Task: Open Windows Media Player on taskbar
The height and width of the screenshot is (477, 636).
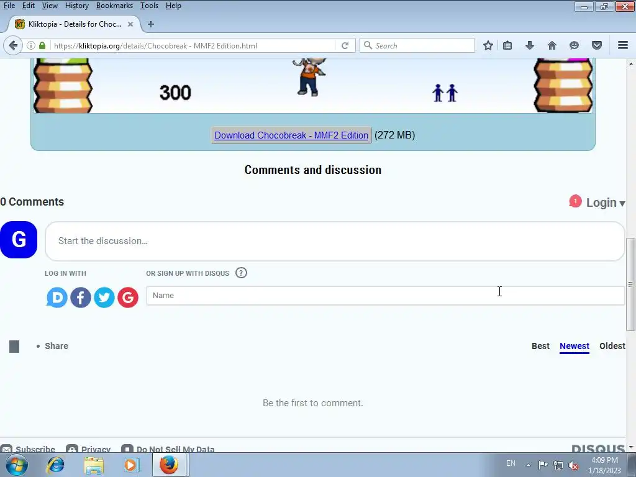Action: click(x=131, y=465)
